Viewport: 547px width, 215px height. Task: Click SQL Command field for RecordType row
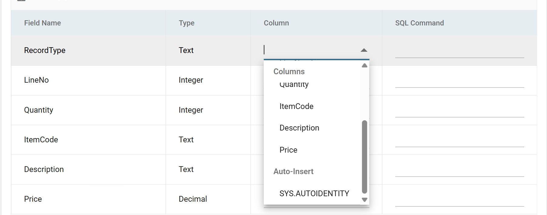pyautogui.click(x=459, y=51)
